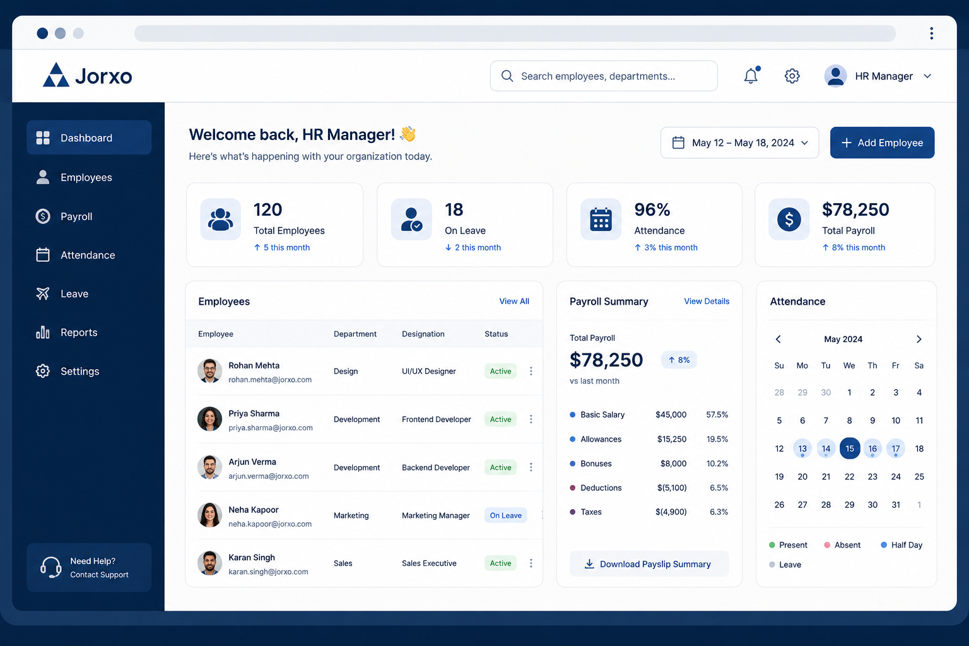Open the Reports sidebar item
Viewport: 969px width, 646px height.
tap(89, 332)
